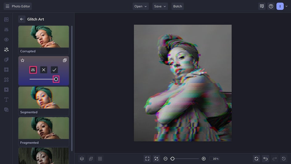
Task: Click the Batch button
Action: coord(178,6)
